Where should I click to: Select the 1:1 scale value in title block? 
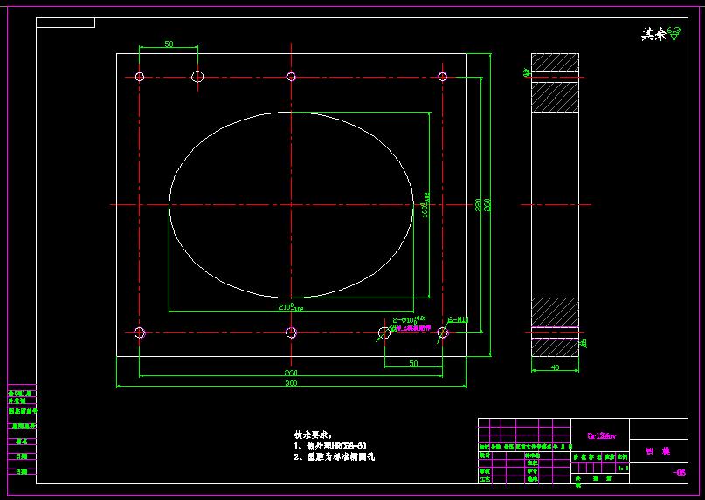tap(623, 468)
